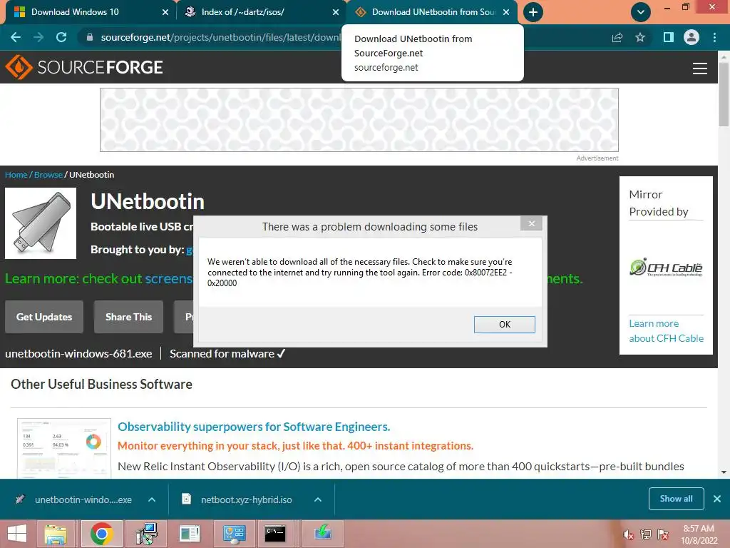Open SourceForge hamburger menu
The image size is (730, 548).
pos(700,68)
